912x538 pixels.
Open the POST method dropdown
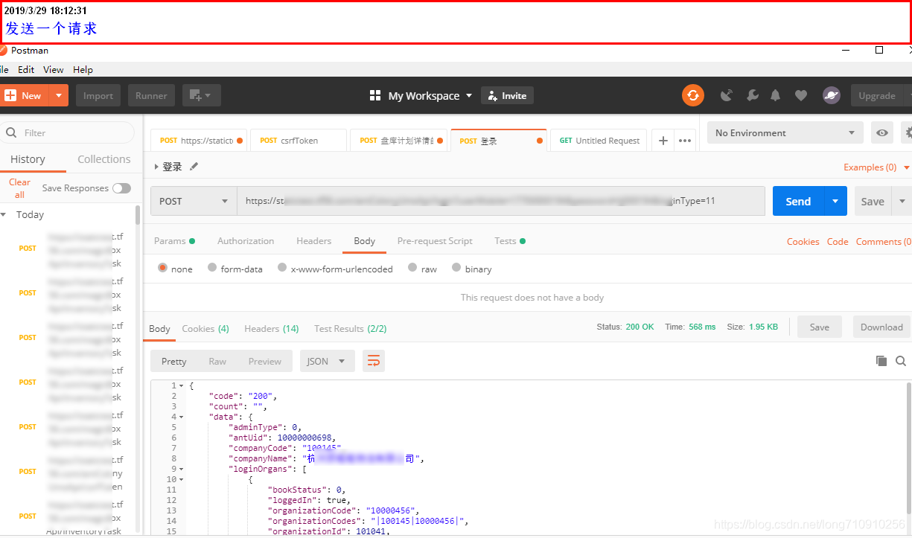194,201
